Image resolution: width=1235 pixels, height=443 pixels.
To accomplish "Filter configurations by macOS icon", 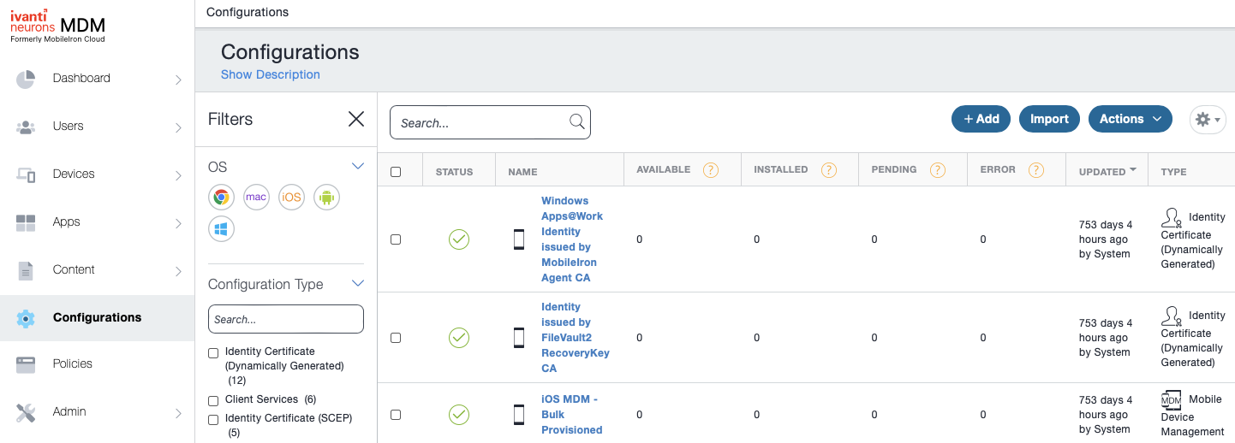I will click(256, 198).
